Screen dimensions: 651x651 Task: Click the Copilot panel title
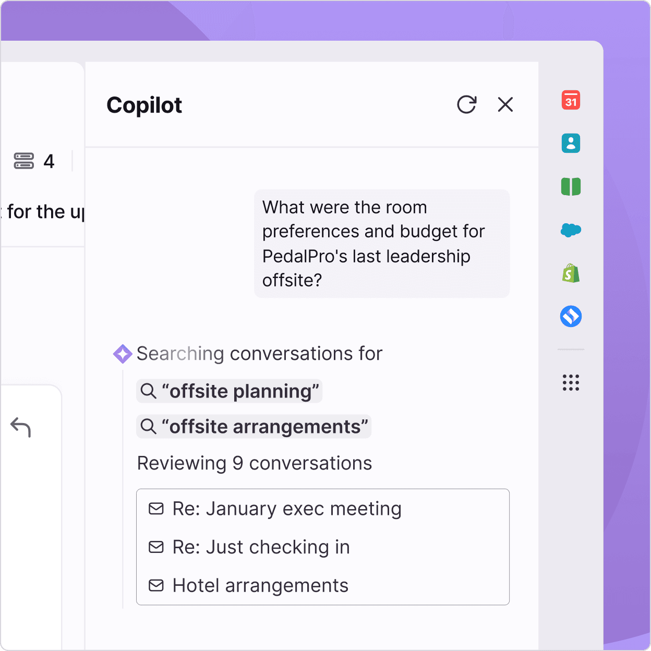click(x=144, y=105)
